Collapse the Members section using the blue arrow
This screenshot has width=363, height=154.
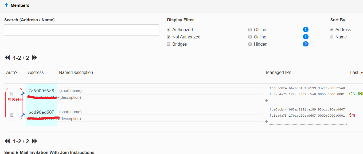click(6, 5)
